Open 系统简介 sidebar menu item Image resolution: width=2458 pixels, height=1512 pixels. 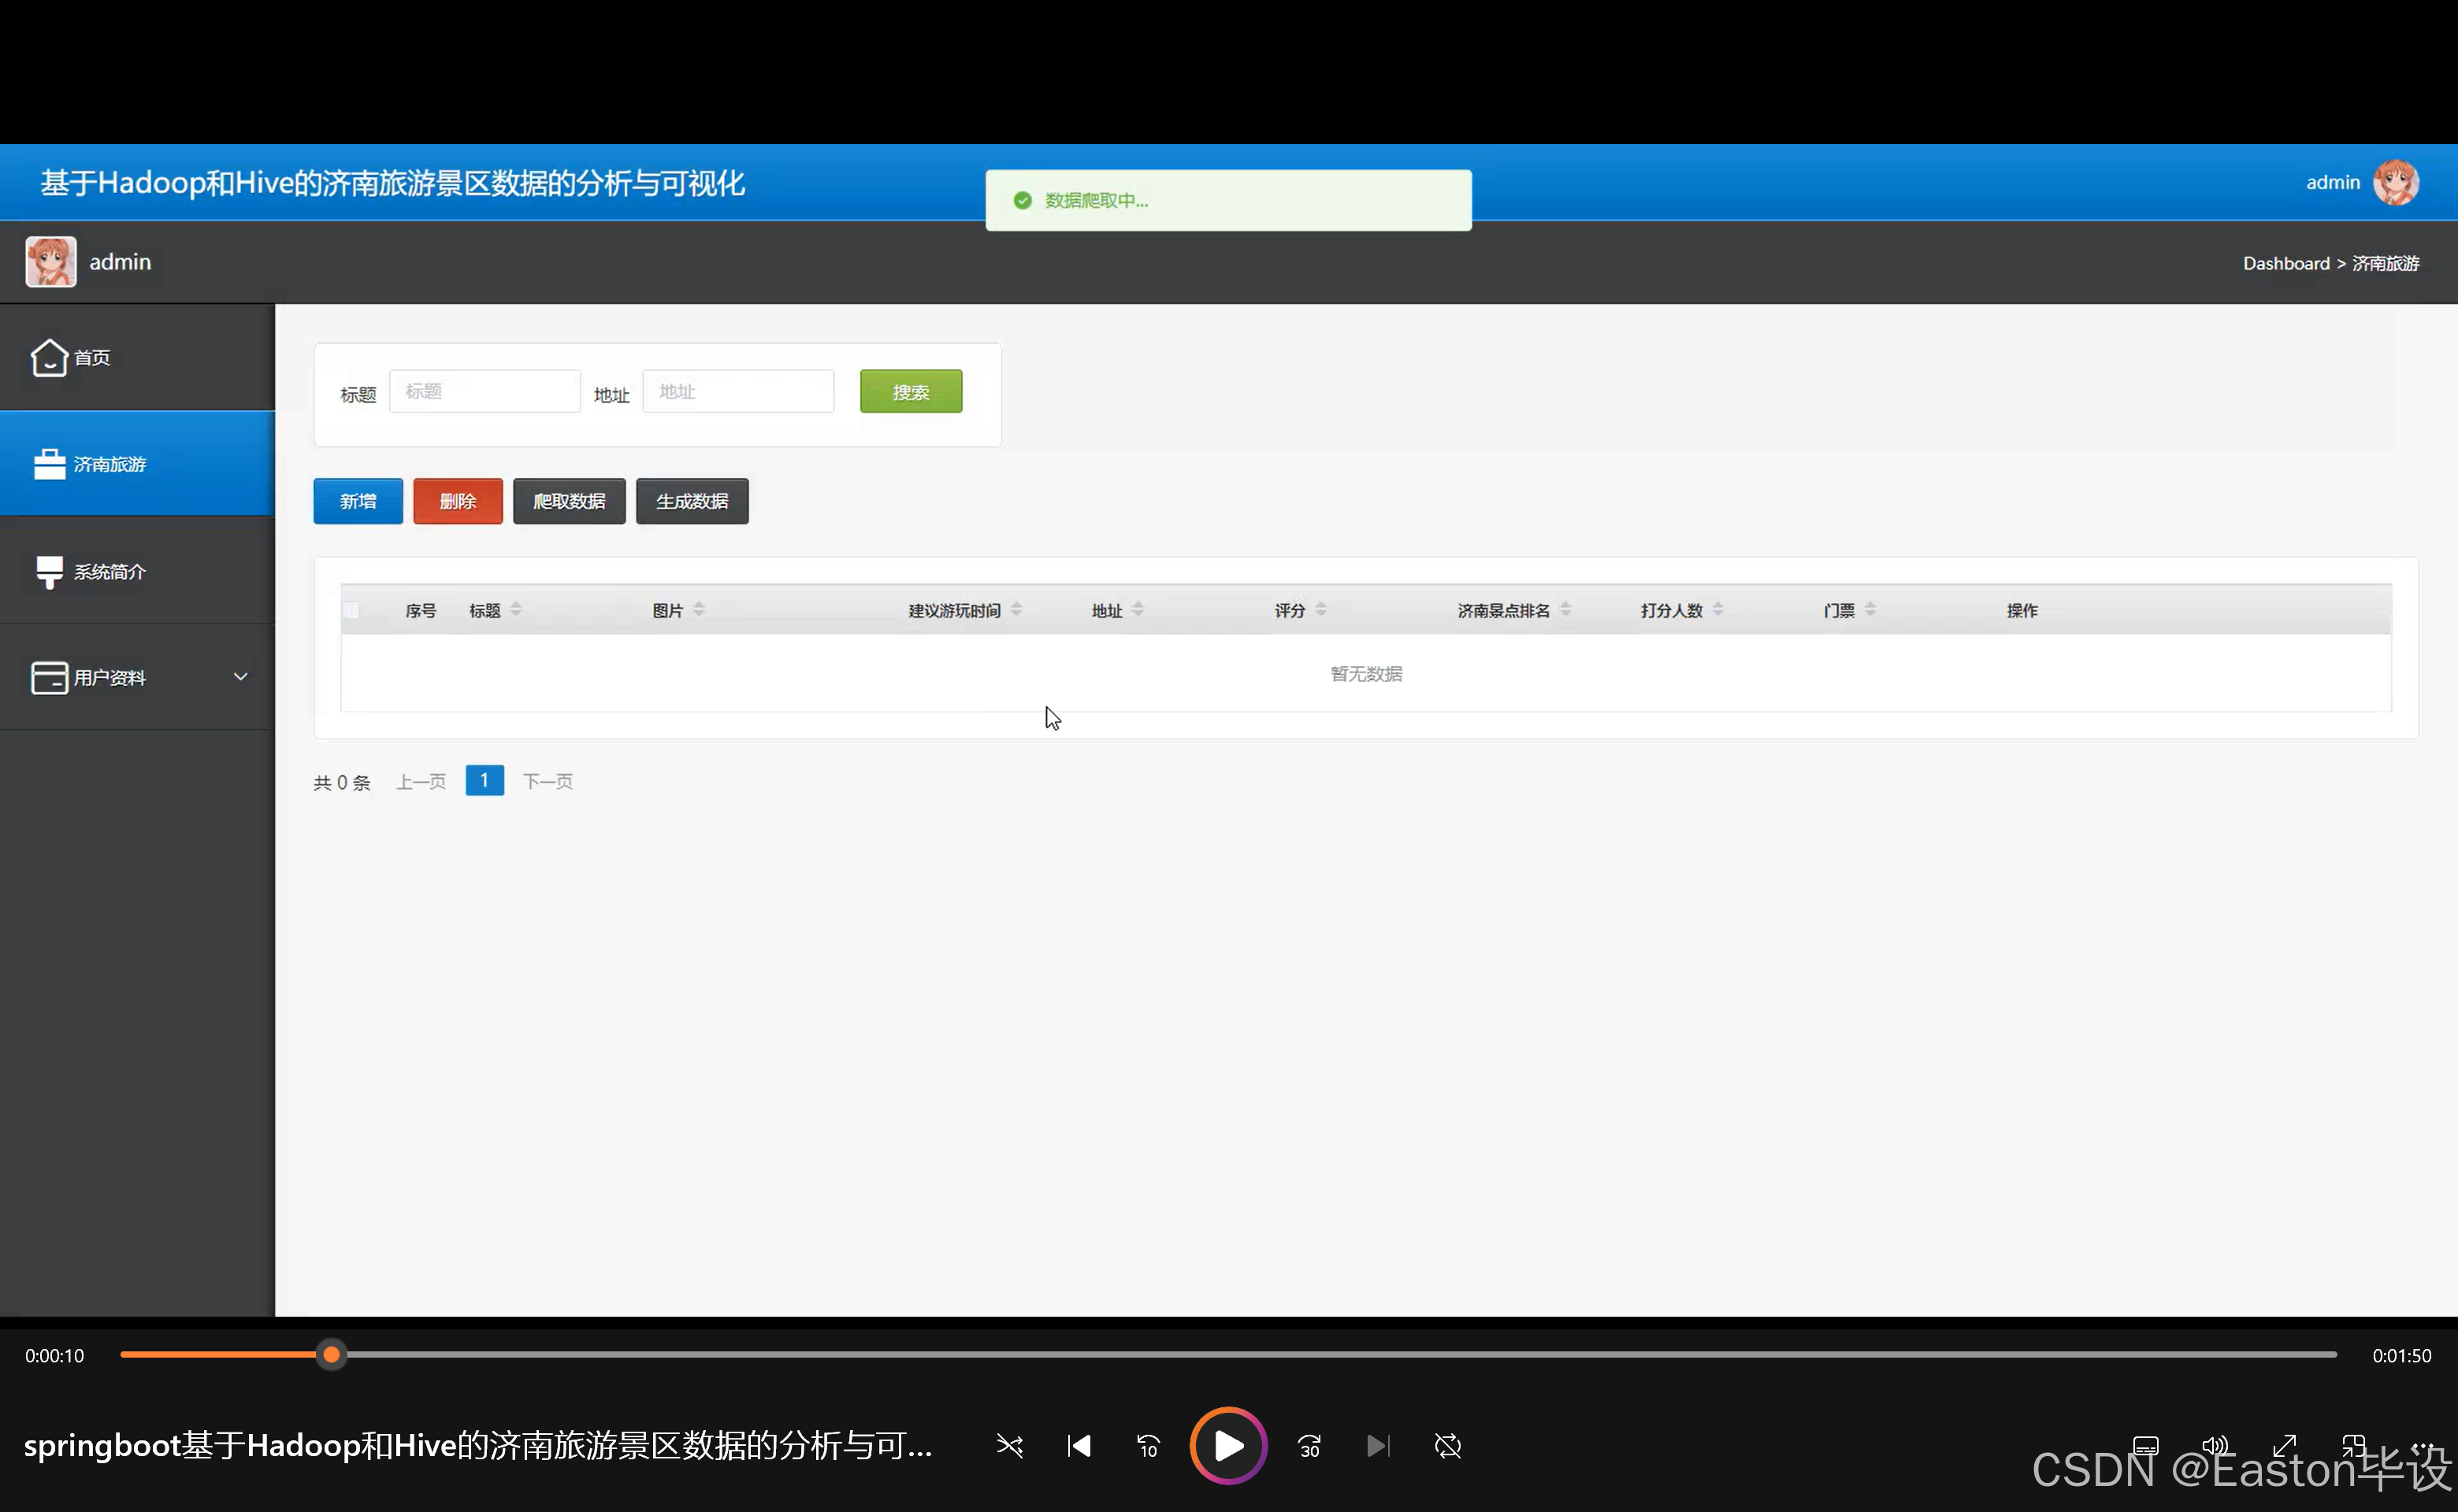click(x=137, y=571)
